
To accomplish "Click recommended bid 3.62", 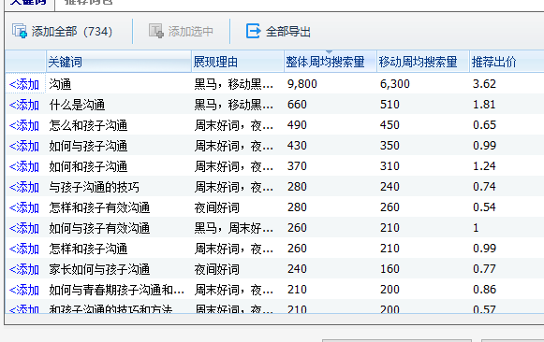I will [x=484, y=84].
